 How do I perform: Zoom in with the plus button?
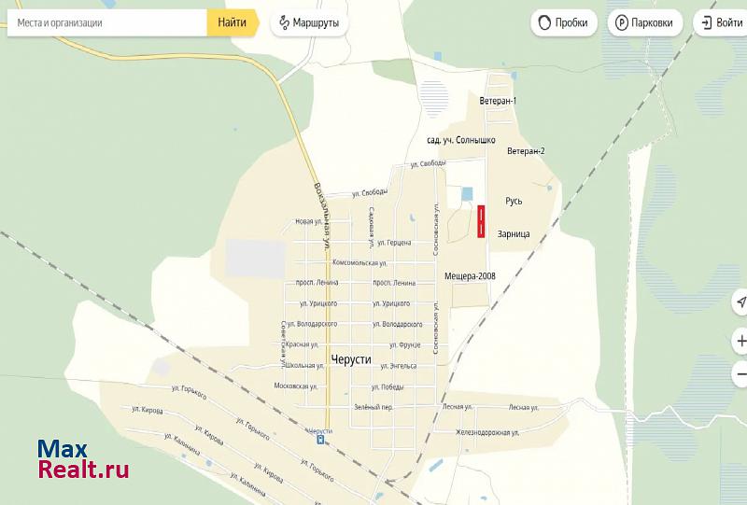coord(740,341)
